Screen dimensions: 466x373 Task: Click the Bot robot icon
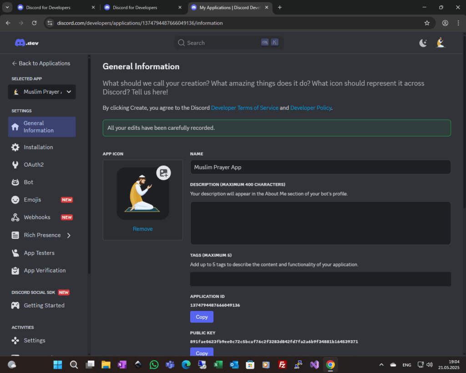coord(15,182)
